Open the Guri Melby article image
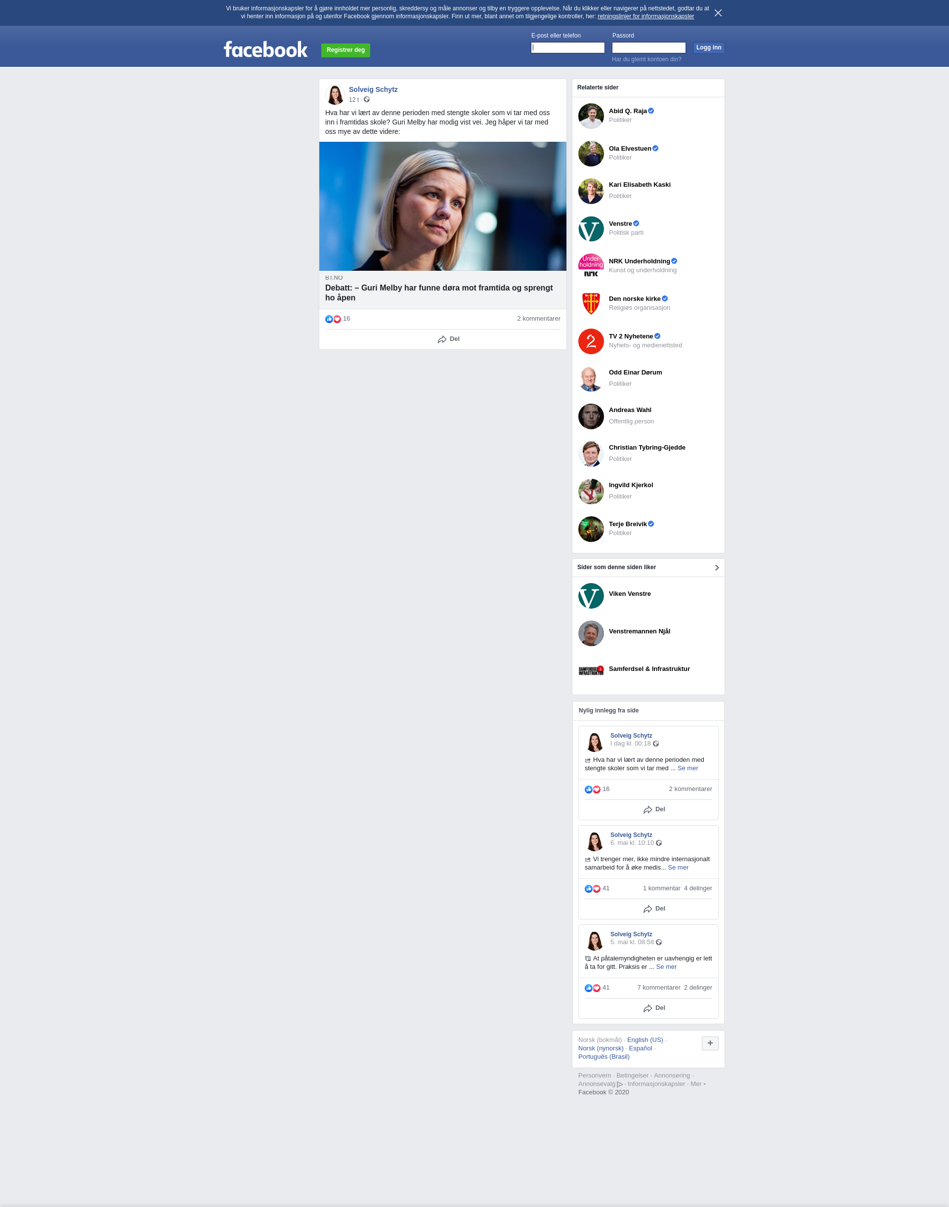Image resolution: width=949 pixels, height=1207 pixels. coord(442,206)
